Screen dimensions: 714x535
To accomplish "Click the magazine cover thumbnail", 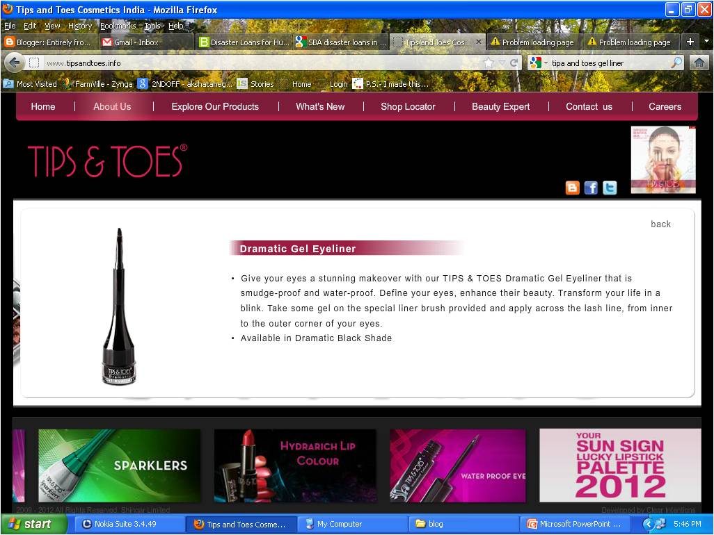I will tap(663, 160).
